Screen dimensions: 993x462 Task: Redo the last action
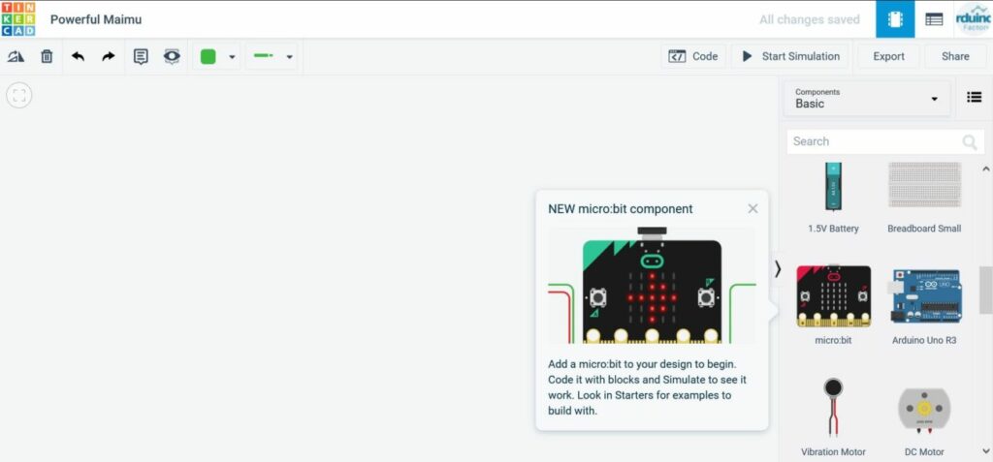(109, 56)
